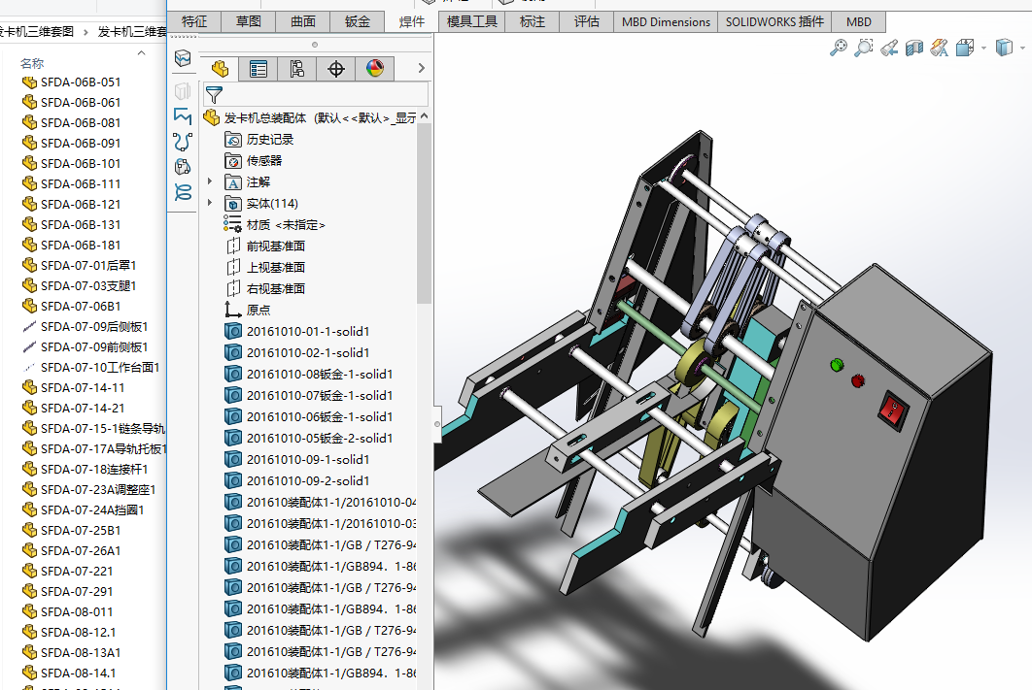Viewport: 1032px width, 690px height.
Task: Switch to the ConfigurationManager tab icon
Action: click(296, 68)
